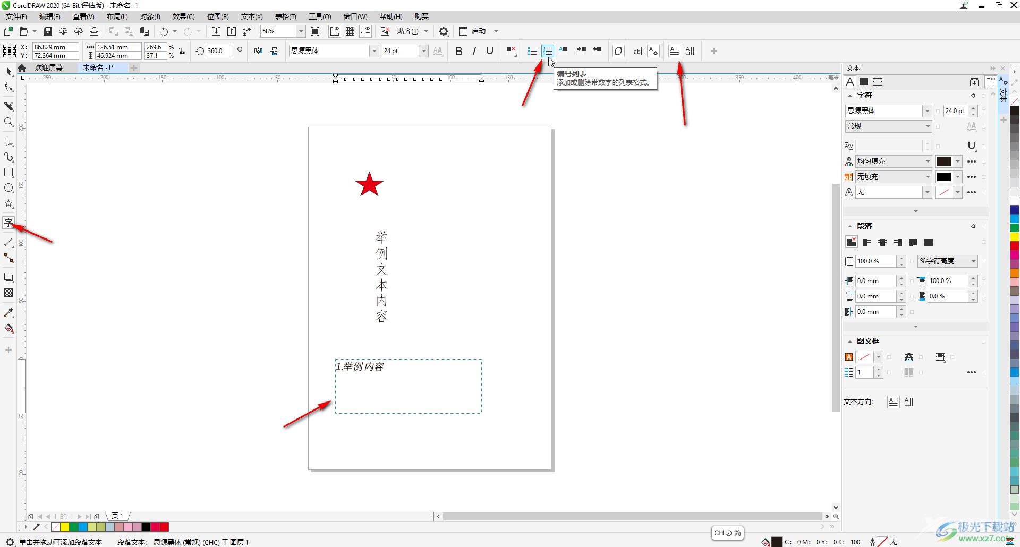
Task: Open zoom level 58% dropdown
Action: click(x=301, y=31)
